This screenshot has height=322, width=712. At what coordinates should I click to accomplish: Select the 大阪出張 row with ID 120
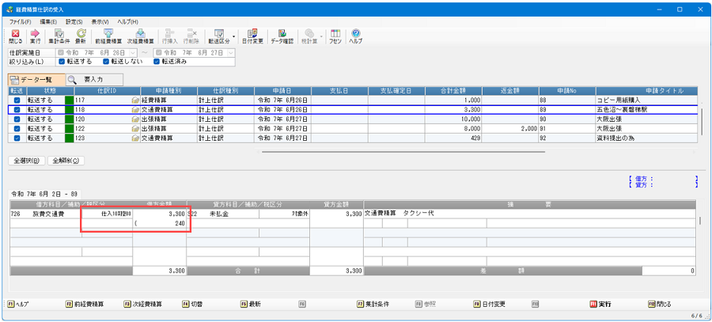coord(352,119)
